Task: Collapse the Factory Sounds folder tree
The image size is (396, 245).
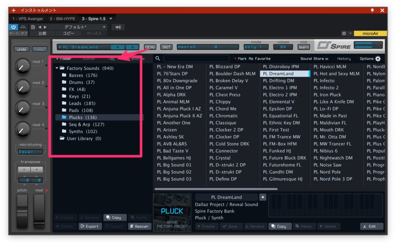Action: 57,69
